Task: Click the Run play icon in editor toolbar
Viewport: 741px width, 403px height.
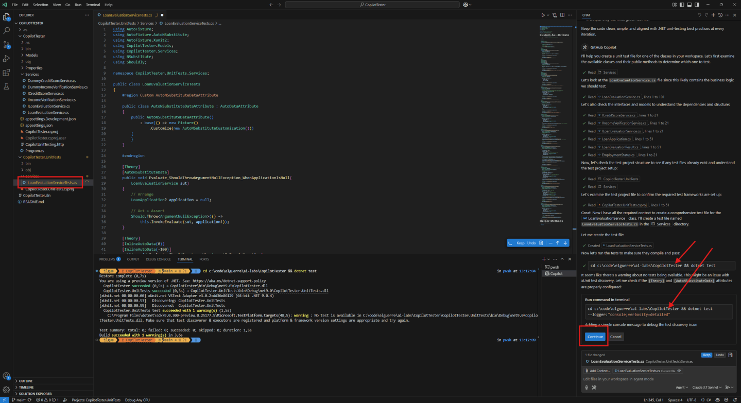Action: tap(543, 15)
